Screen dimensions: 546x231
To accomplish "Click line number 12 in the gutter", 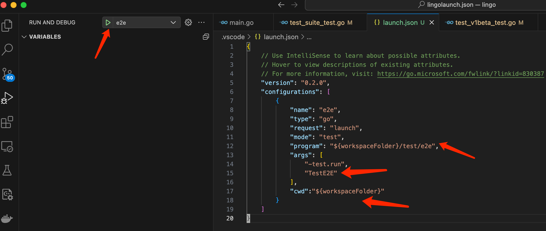I will pyautogui.click(x=230, y=146).
